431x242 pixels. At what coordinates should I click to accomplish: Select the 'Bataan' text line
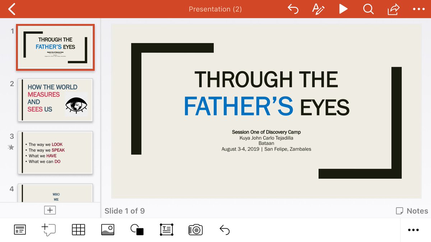click(x=266, y=143)
